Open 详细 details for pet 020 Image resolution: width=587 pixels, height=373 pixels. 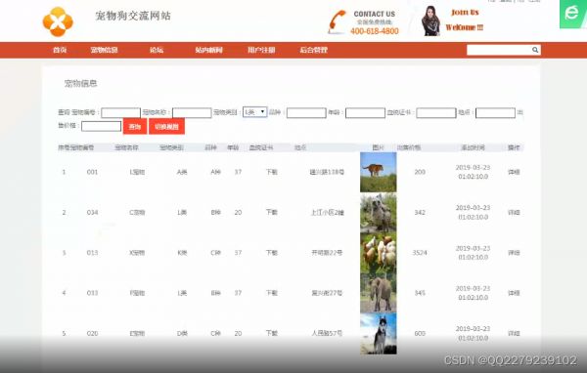tap(514, 333)
